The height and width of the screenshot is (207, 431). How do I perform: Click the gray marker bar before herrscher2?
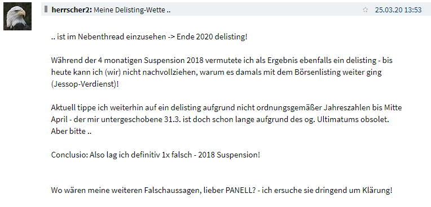coord(46,10)
